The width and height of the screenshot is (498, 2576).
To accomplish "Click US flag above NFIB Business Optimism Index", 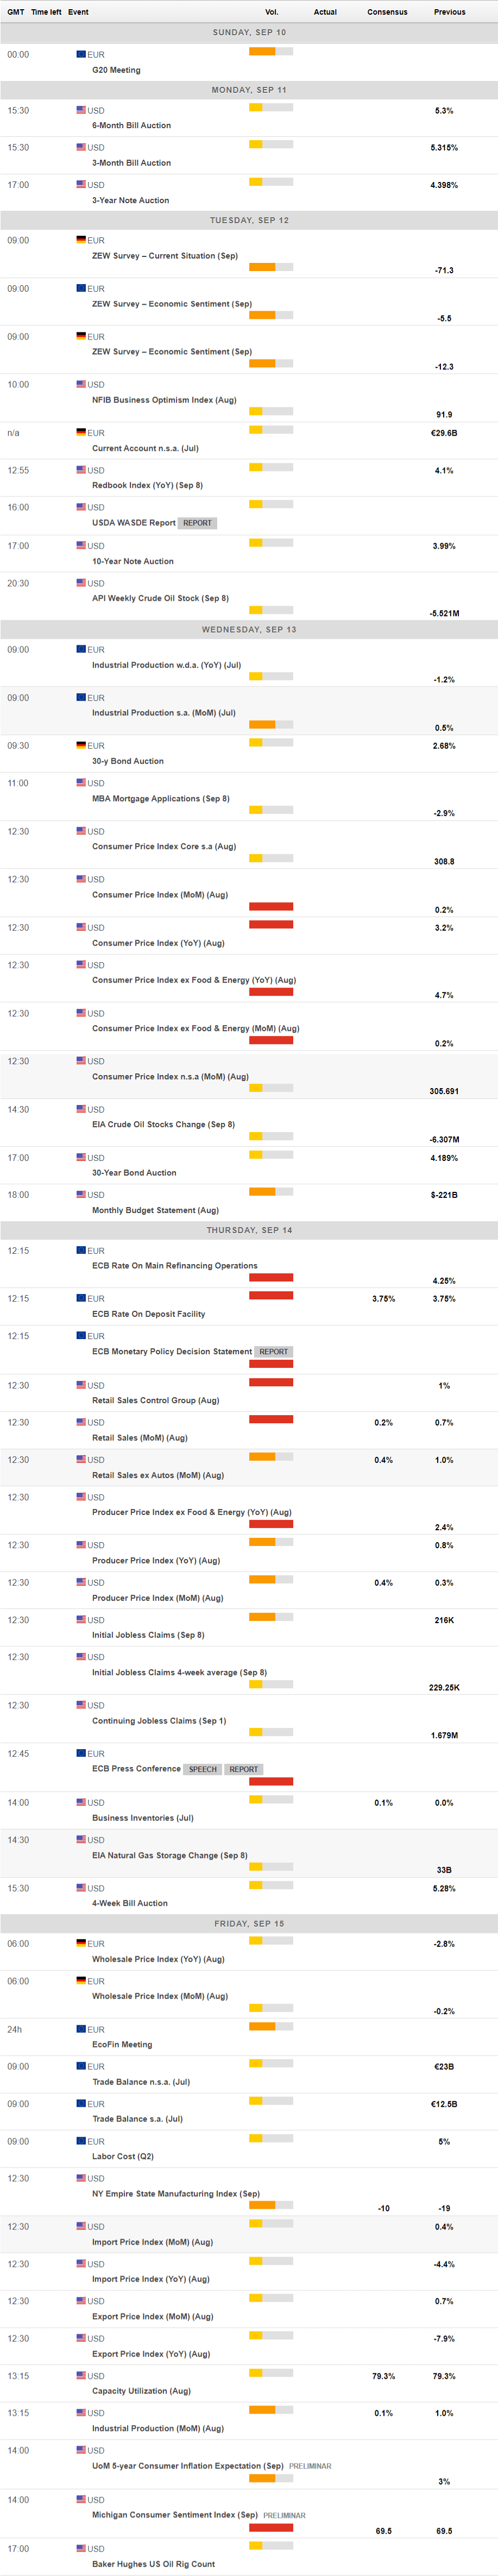I will tap(81, 384).
